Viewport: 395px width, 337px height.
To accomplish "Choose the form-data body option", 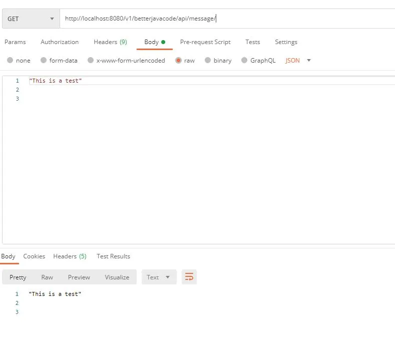I will click(44, 61).
